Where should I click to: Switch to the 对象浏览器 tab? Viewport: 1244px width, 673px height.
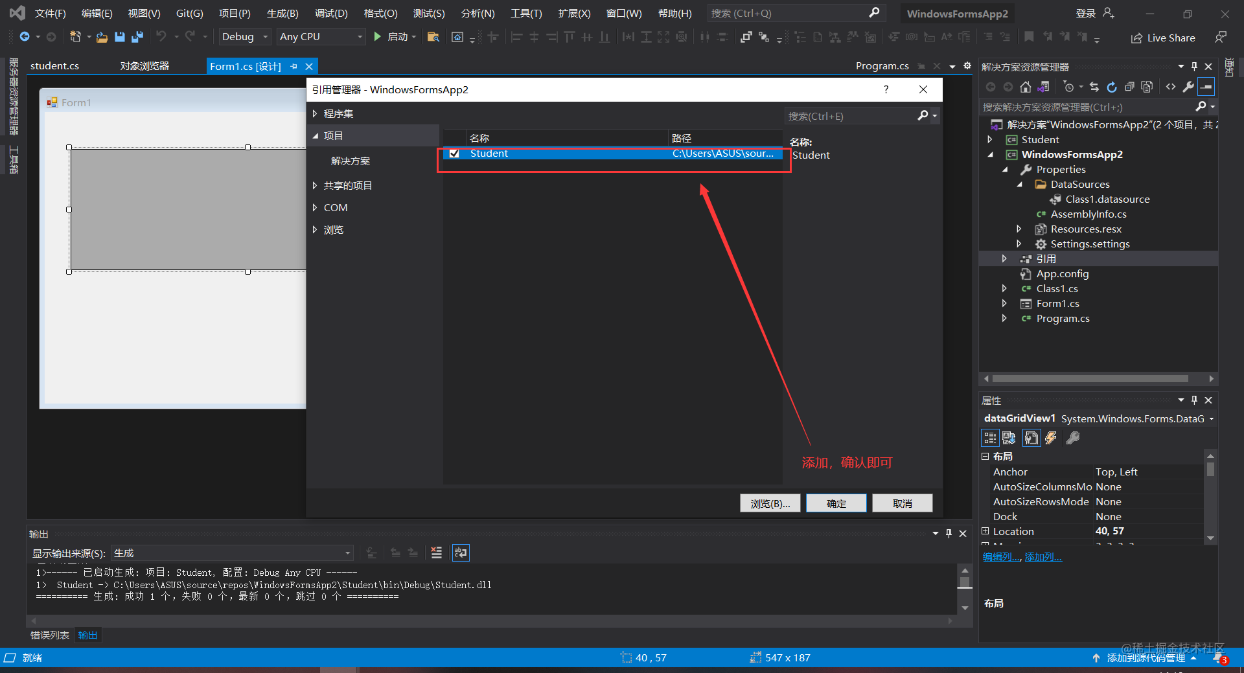coord(144,66)
